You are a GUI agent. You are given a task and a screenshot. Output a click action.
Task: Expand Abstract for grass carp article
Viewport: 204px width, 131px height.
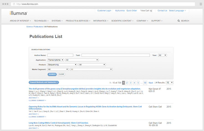(x=34, y=98)
